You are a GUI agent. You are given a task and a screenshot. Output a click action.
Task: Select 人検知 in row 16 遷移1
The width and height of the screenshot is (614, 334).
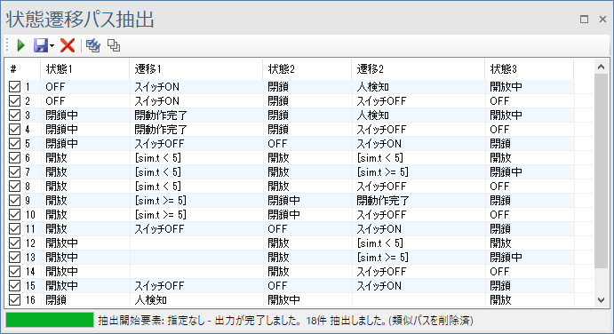click(151, 300)
